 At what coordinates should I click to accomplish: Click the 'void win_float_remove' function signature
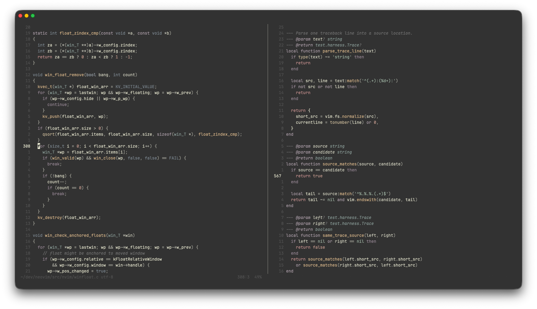[85, 75]
